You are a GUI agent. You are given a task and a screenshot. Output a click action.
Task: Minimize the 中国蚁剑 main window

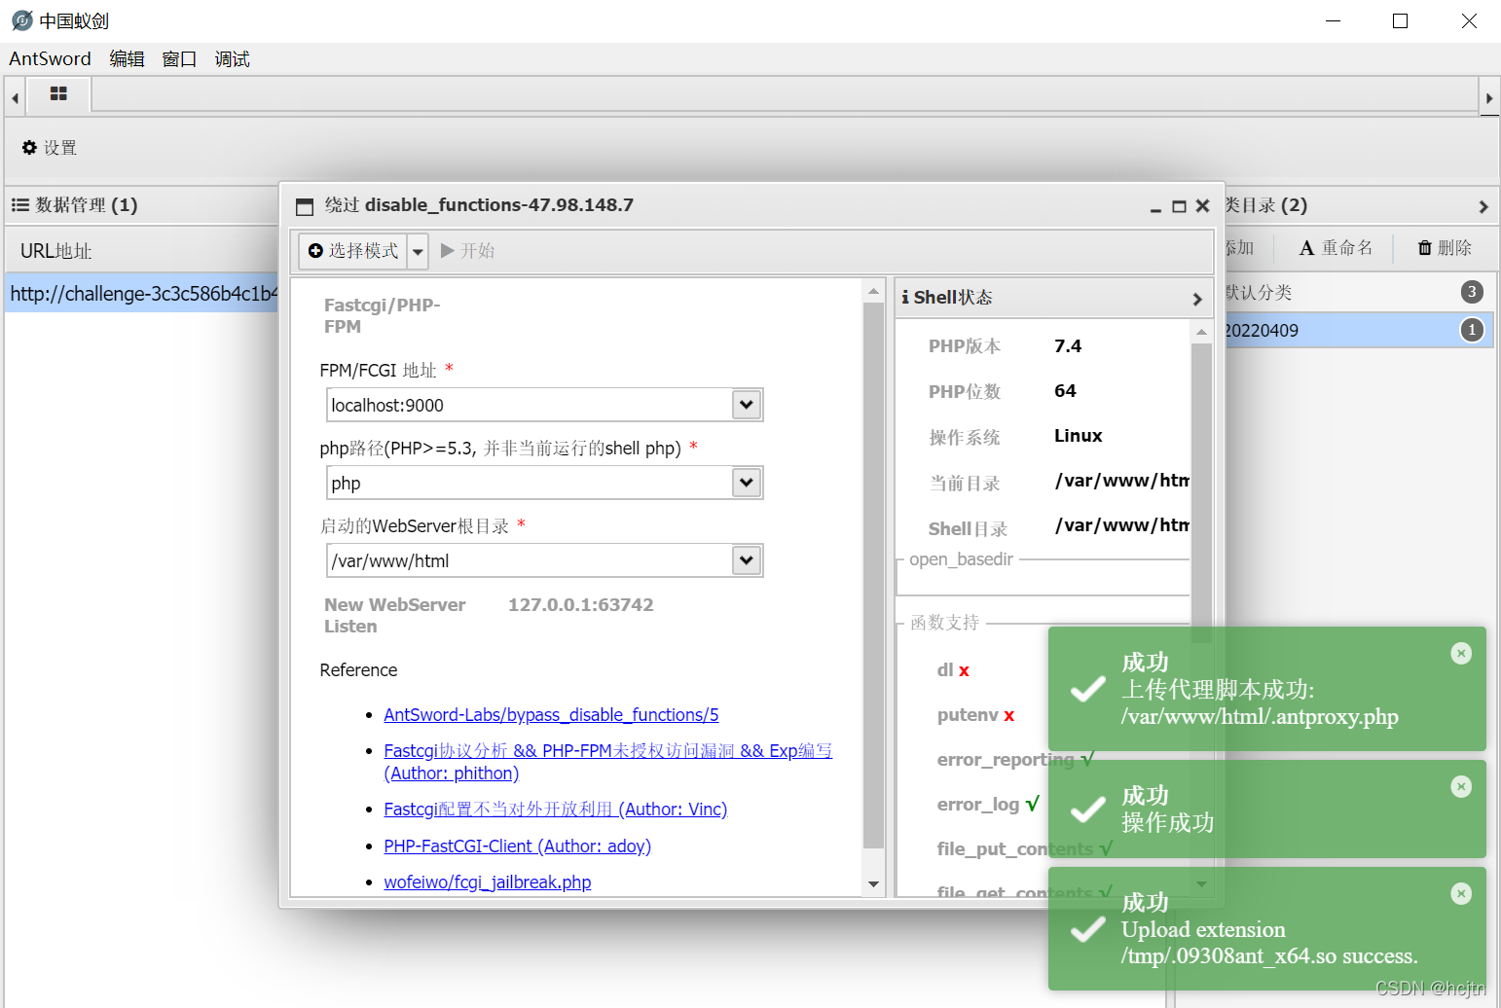[x=1333, y=20]
